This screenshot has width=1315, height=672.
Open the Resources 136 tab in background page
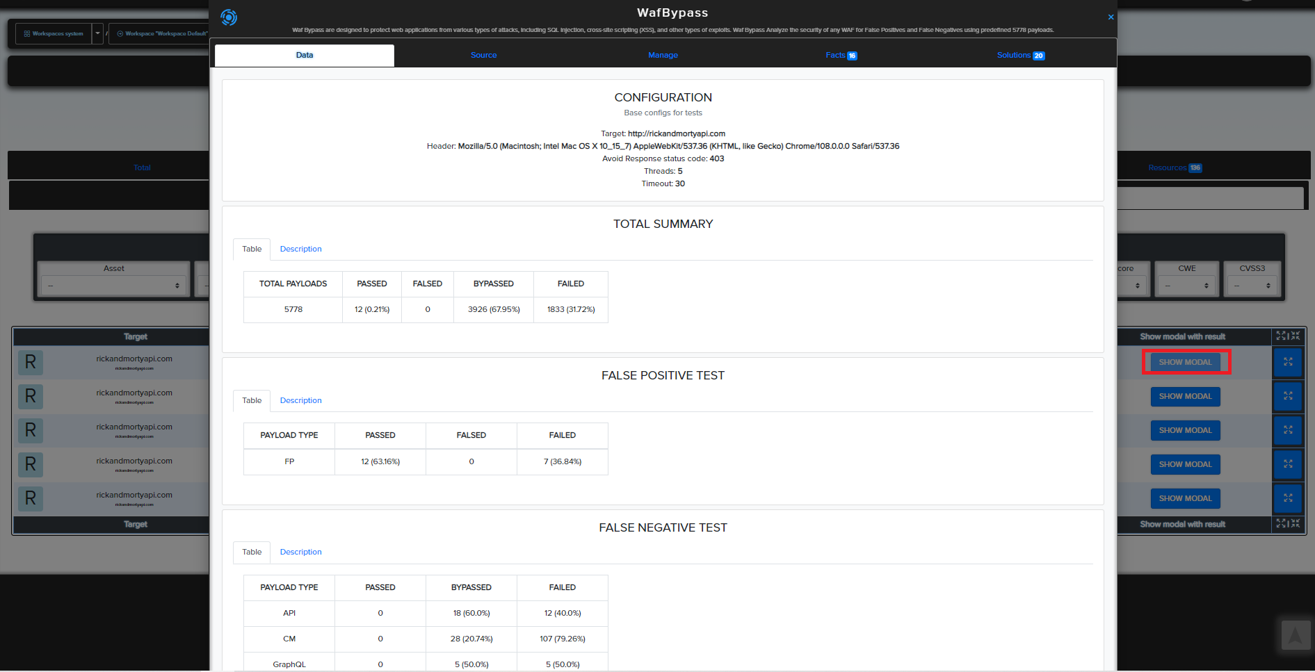1175,167
